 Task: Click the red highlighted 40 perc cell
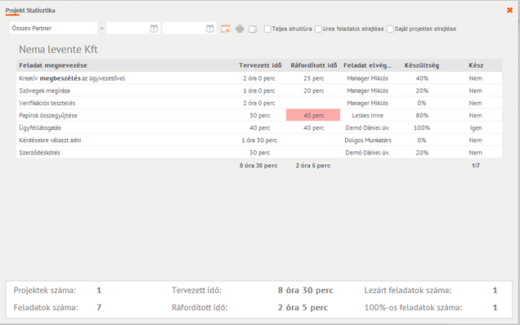(313, 115)
